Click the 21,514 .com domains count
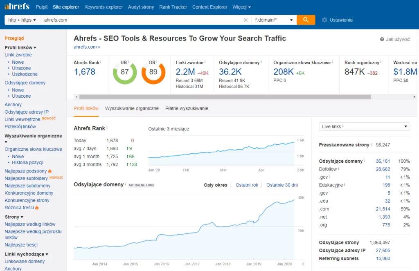The image size is (419, 271). pyautogui.click(x=383, y=209)
